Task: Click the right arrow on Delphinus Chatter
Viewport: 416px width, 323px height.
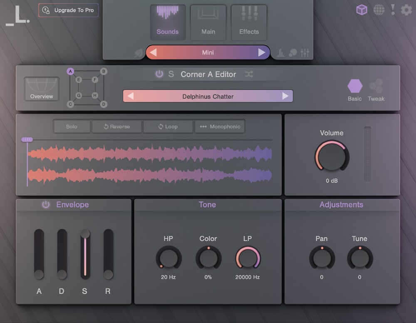Action: pyautogui.click(x=285, y=96)
